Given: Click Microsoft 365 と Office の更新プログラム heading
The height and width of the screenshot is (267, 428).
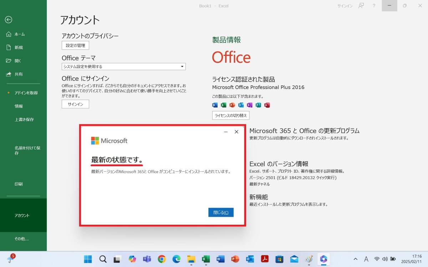Looking at the screenshot, I should click(x=304, y=131).
